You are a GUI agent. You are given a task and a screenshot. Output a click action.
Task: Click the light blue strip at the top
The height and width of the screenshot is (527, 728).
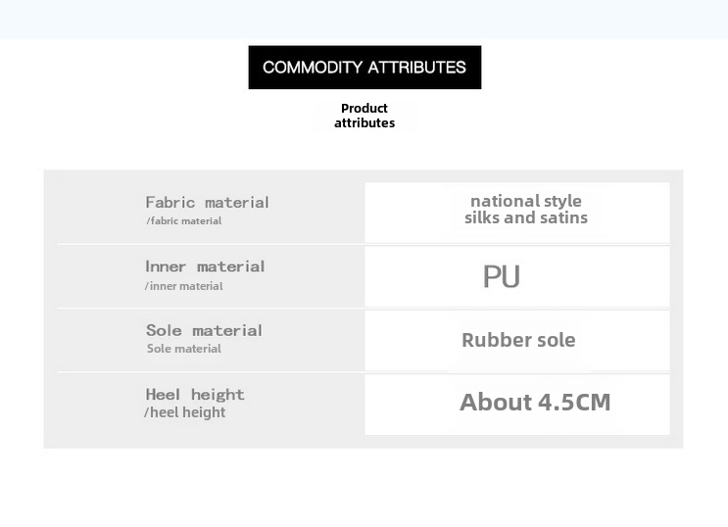click(x=364, y=19)
